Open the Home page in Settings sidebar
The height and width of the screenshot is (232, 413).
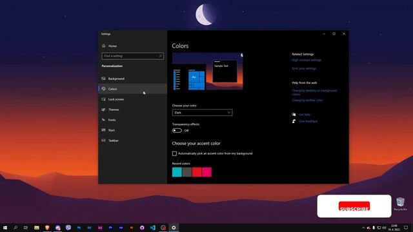pos(132,46)
